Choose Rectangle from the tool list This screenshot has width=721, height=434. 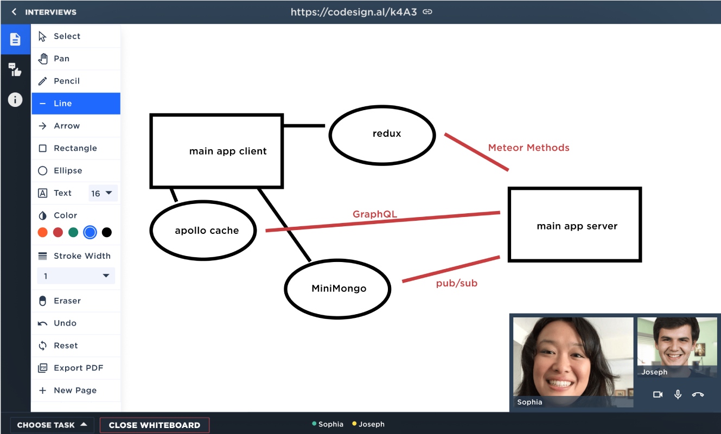tap(76, 148)
